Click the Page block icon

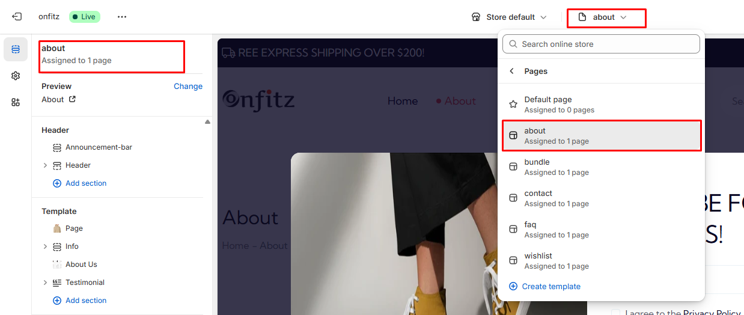coord(57,228)
